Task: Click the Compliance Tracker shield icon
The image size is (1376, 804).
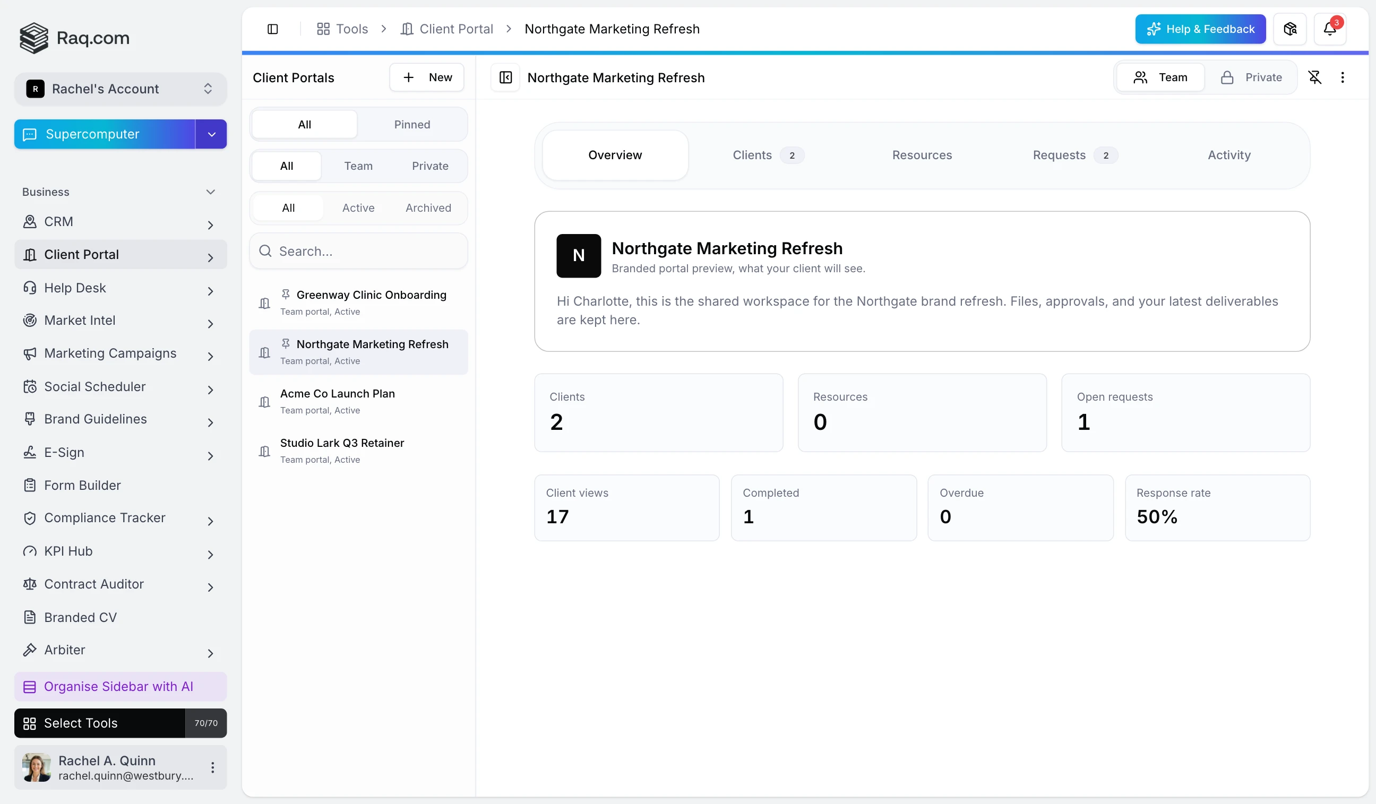Action: click(30, 518)
